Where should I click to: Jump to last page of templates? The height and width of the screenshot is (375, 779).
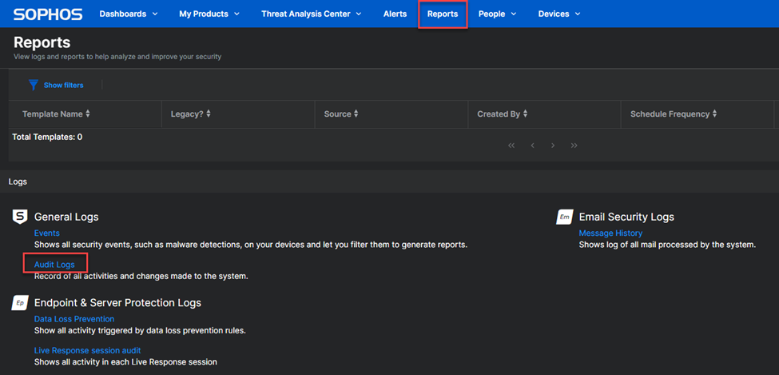tap(574, 146)
